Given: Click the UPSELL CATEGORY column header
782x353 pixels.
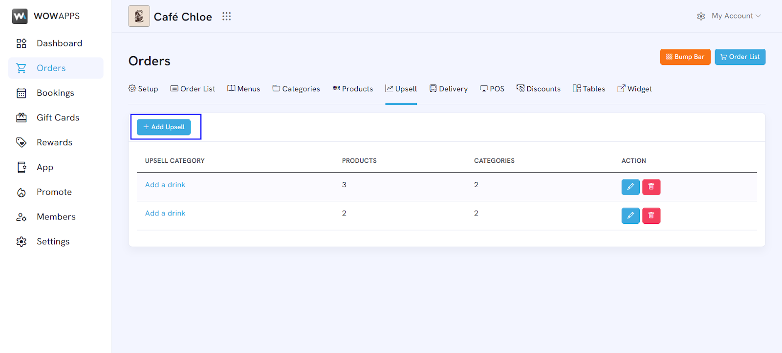Looking at the screenshot, I should tap(175, 160).
